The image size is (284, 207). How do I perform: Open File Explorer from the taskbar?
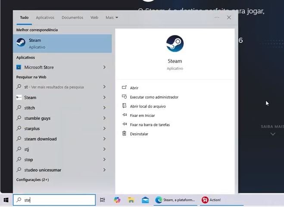pos(131,200)
